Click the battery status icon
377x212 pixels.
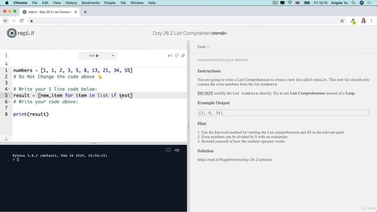(x=307, y=3)
